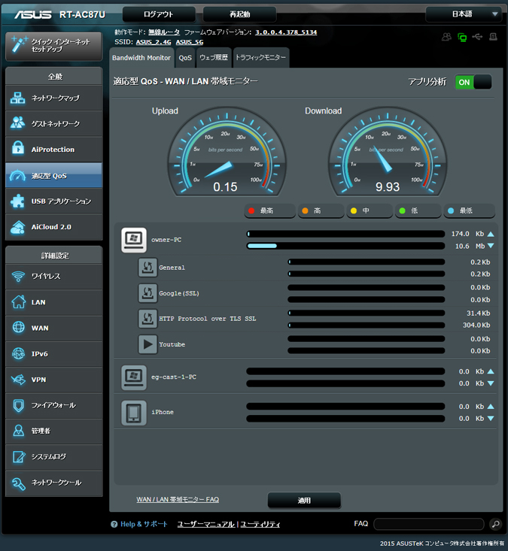Click the Network Tools wrench icon
The height and width of the screenshot is (551, 508).
(x=18, y=483)
